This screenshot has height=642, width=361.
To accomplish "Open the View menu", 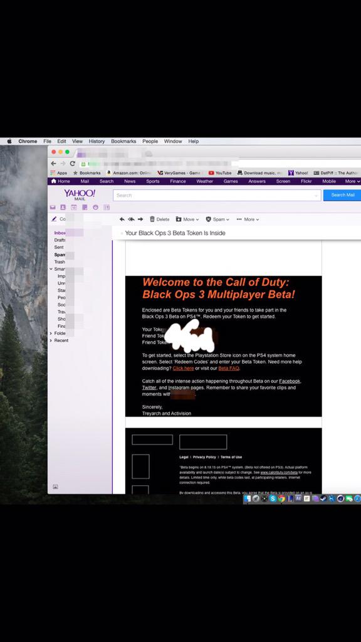I will tap(77, 141).
